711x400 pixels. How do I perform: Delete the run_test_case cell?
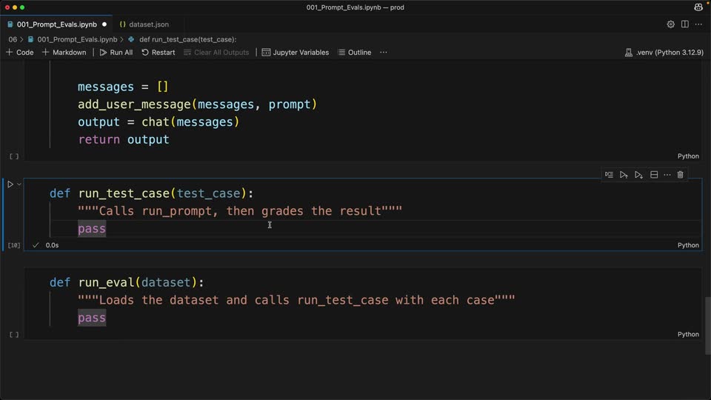[680, 175]
